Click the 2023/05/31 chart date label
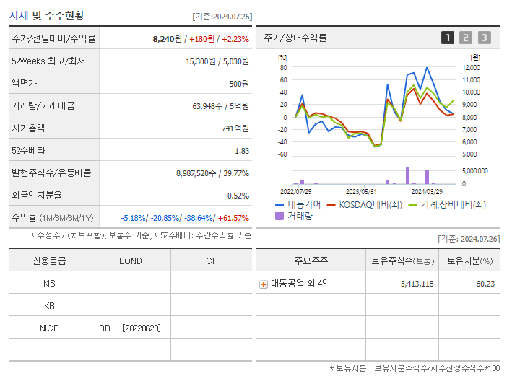 pyautogui.click(x=361, y=192)
